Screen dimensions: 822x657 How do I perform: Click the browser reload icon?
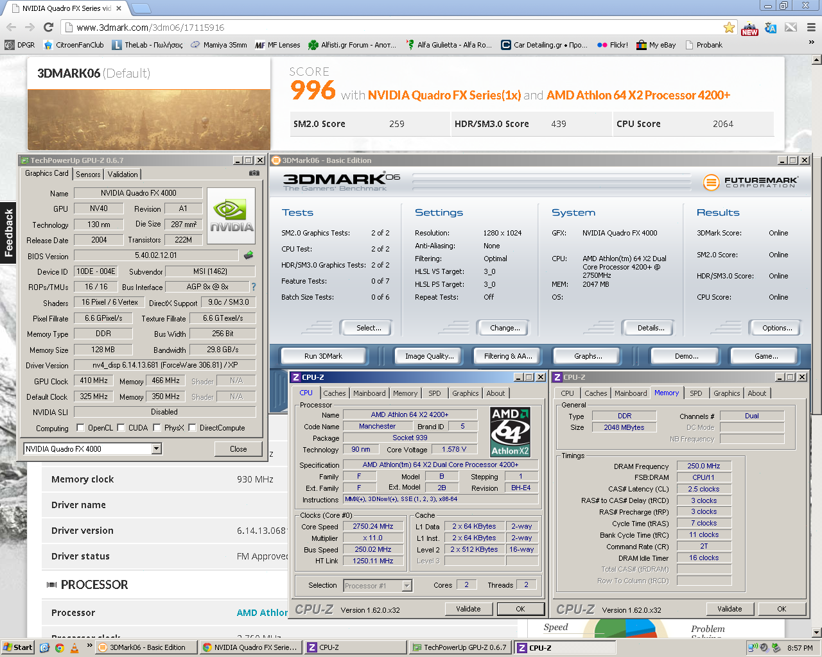[48, 27]
